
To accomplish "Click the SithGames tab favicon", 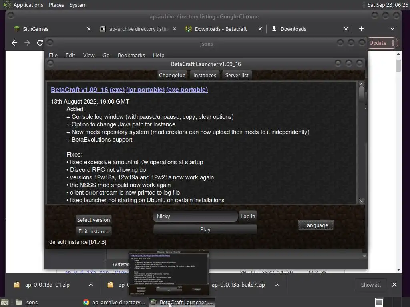I will 17,29.
